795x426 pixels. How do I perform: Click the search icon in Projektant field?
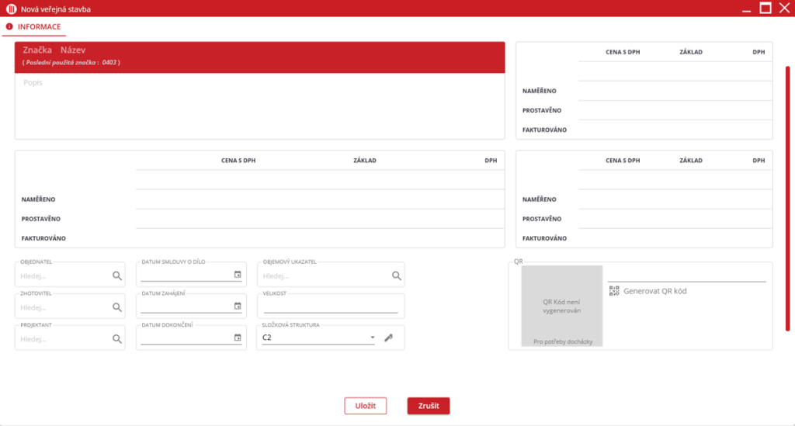(x=117, y=338)
